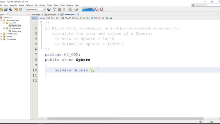220x124 pixels.
Task: Open the Refactor menu
Action: (29, 5)
